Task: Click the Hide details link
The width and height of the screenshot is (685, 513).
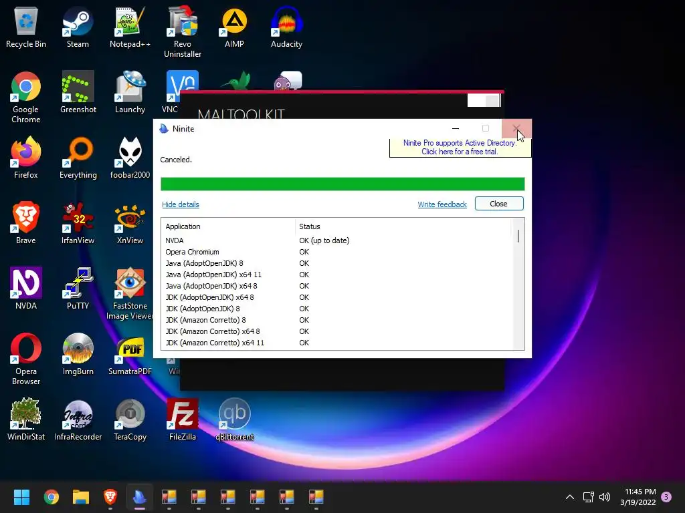Action: pyautogui.click(x=181, y=204)
